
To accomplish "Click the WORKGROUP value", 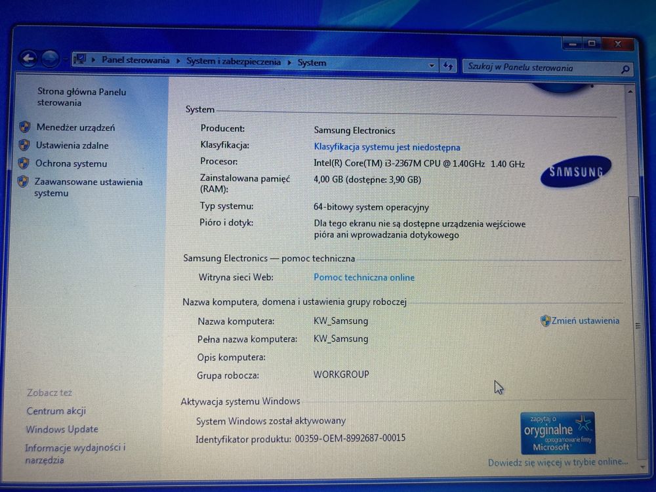I will (341, 374).
